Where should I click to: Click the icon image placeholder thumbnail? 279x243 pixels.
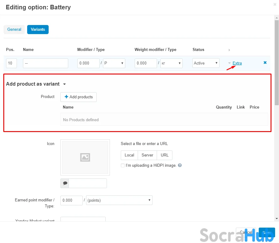pyautogui.click(x=85, y=157)
